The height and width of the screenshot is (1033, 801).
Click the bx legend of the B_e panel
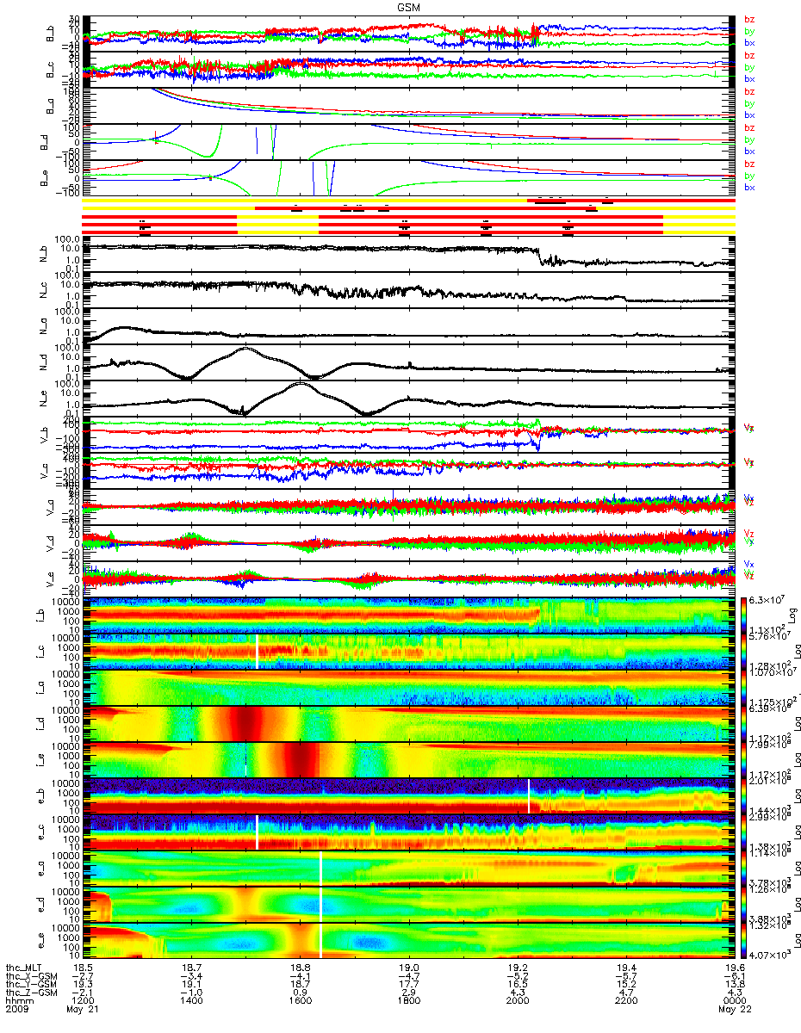pos(749,187)
